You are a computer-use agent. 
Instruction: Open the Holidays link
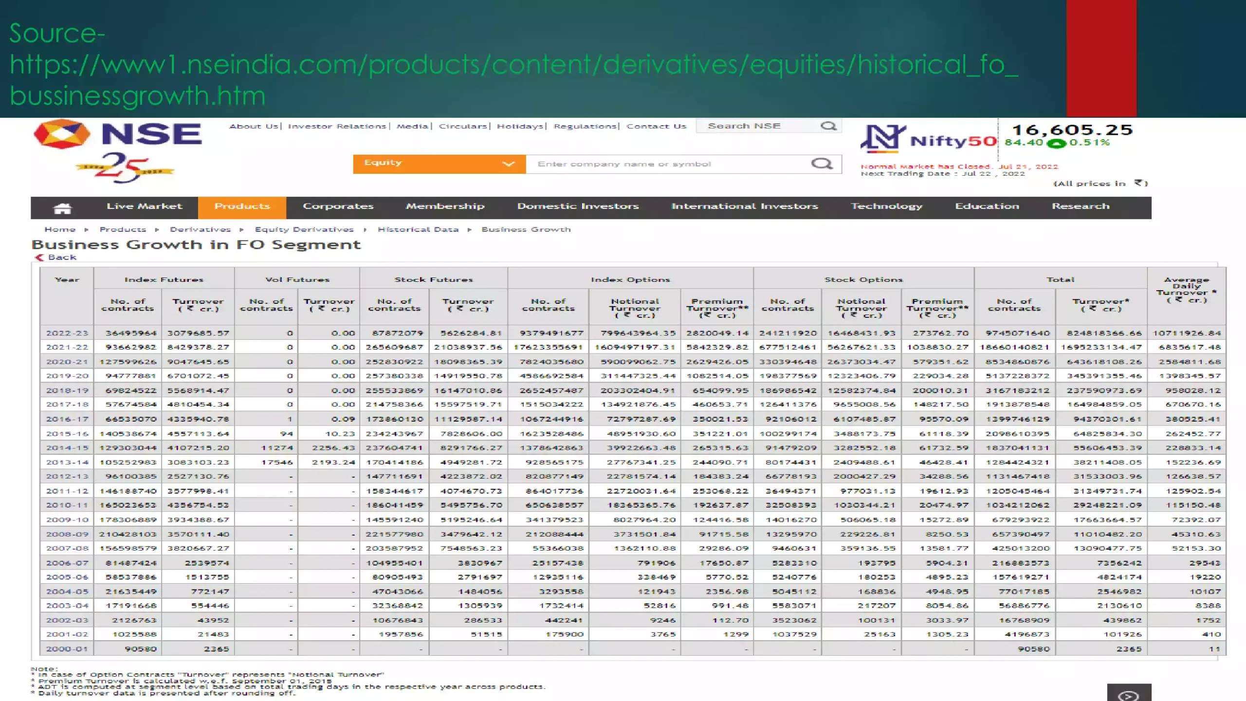(x=520, y=126)
